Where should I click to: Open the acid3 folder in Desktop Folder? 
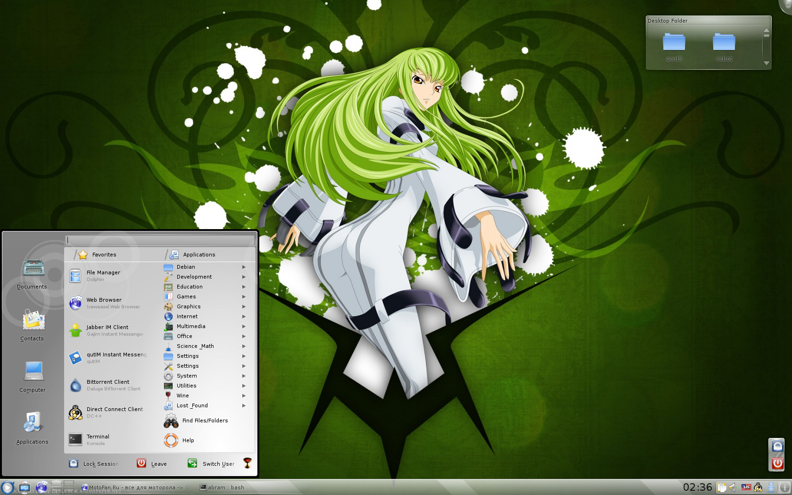[x=674, y=47]
